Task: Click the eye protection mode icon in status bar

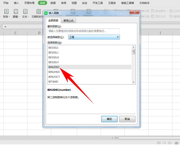Action: click(176, 143)
